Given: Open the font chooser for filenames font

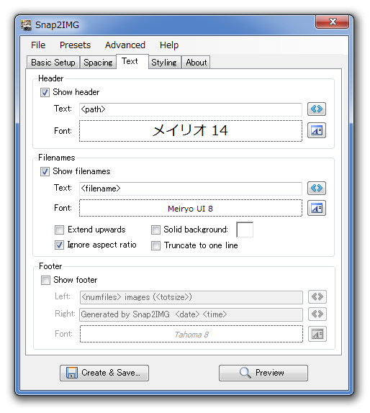Looking at the screenshot, I should [x=317, y=208].
